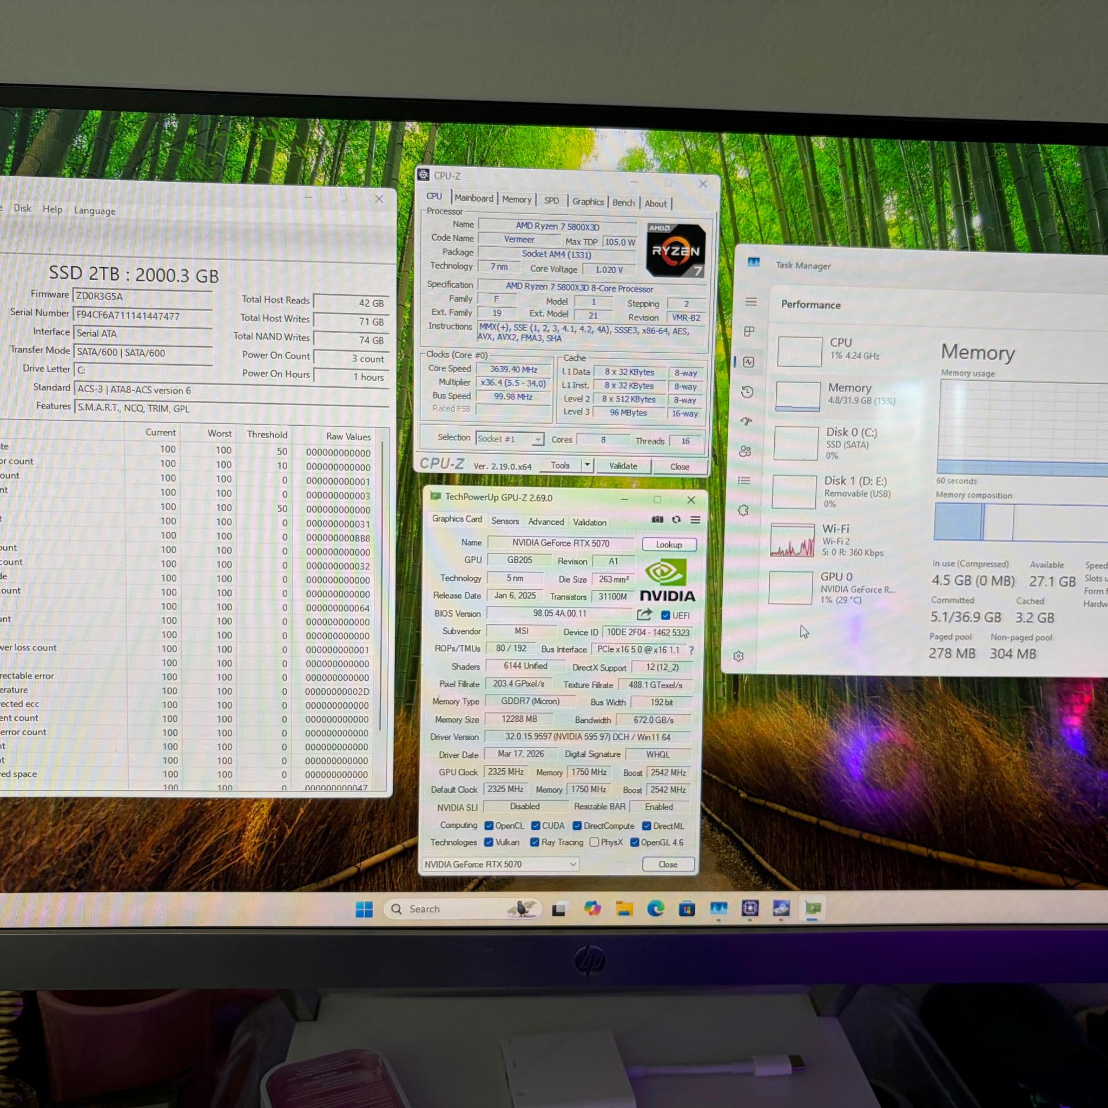The height and width of the screenshot is (1108, 1108).
Task: Open the Task Manager hamburger navigation menu
Action: tap(750, 302)
